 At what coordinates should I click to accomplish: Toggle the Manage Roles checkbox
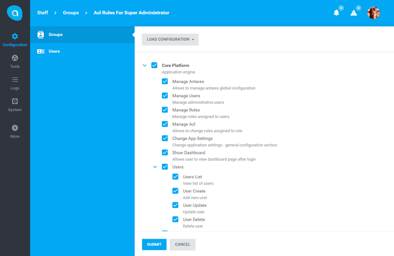click(x=165, y=110)
